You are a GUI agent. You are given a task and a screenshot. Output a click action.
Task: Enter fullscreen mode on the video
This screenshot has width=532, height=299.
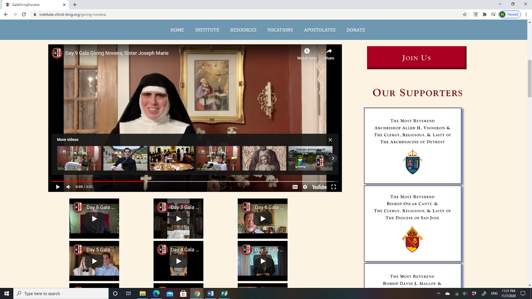[x=334, y=187]
